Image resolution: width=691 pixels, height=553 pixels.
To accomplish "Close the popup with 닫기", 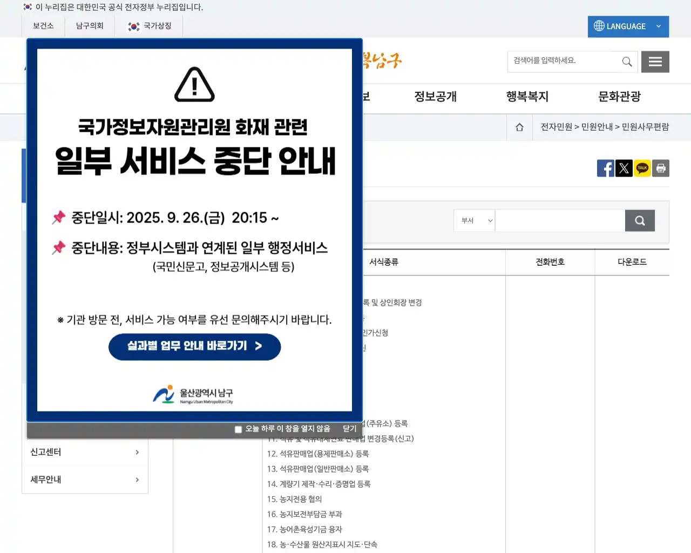I will [x=350, y=429].
